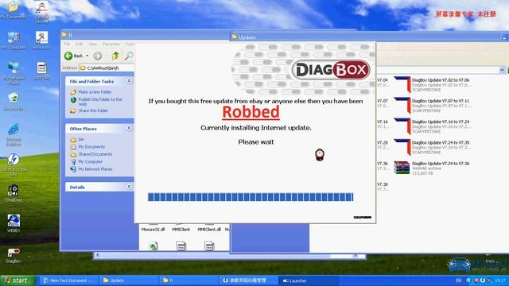Open My Network Places desktop icon
509x286 pixels.
click(x=14, y=72)
